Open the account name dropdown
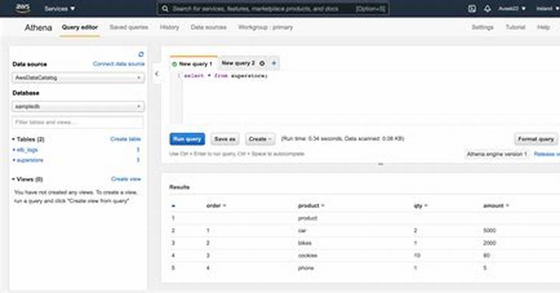 [x=511, y=9]
